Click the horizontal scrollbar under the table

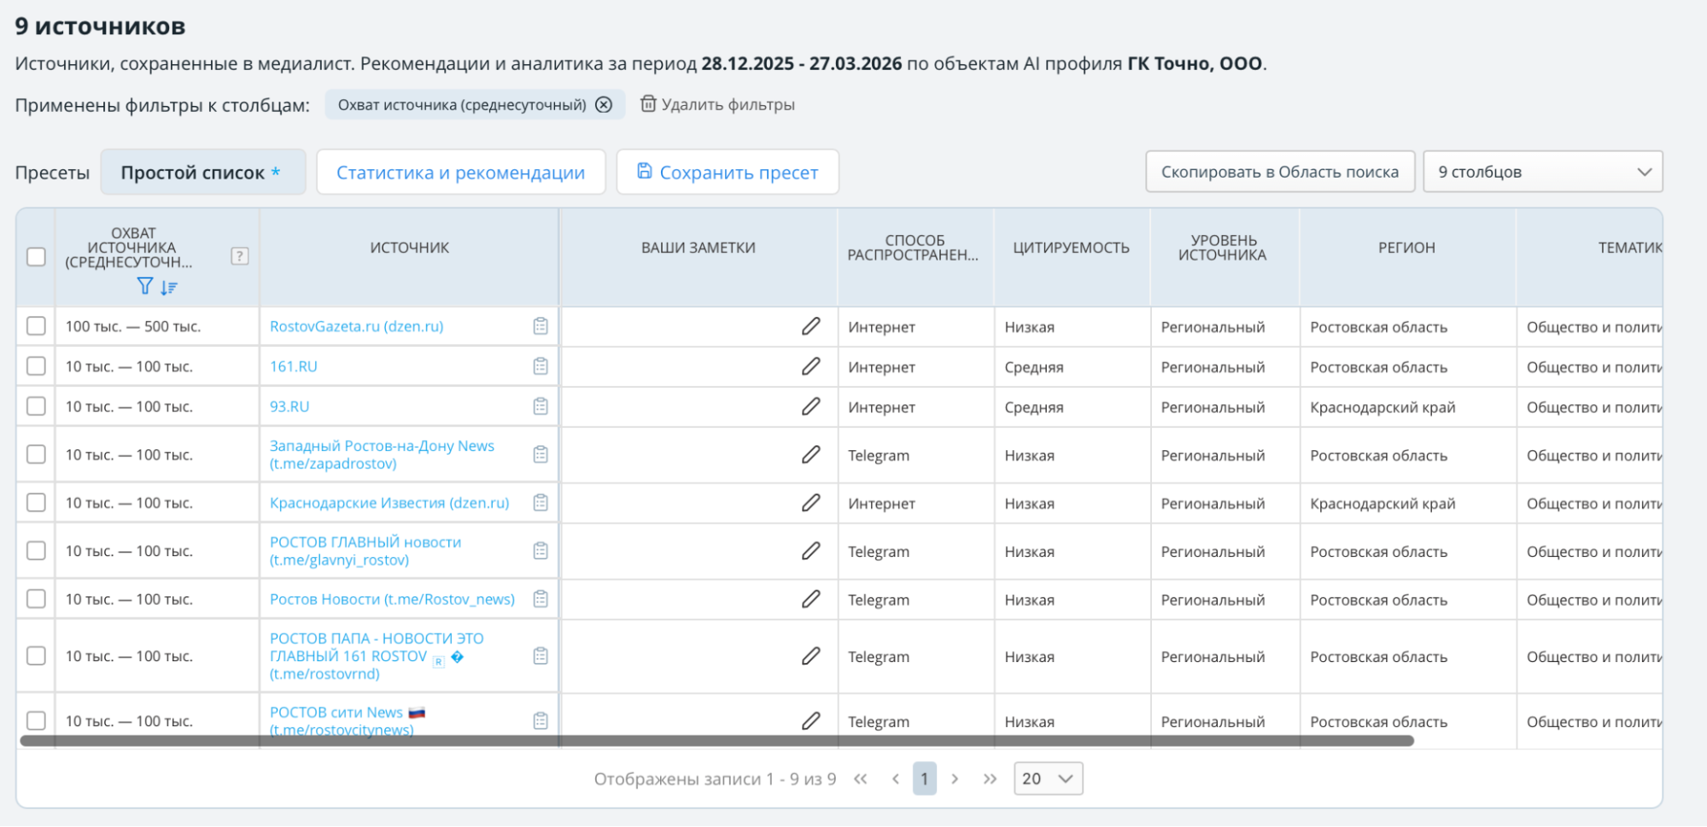click(x=716, y=741)
